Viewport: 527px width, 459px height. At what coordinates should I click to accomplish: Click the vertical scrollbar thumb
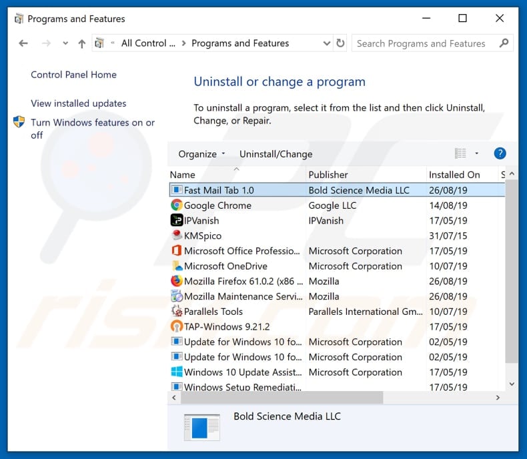pyautogui.click(x=512, y=272)
